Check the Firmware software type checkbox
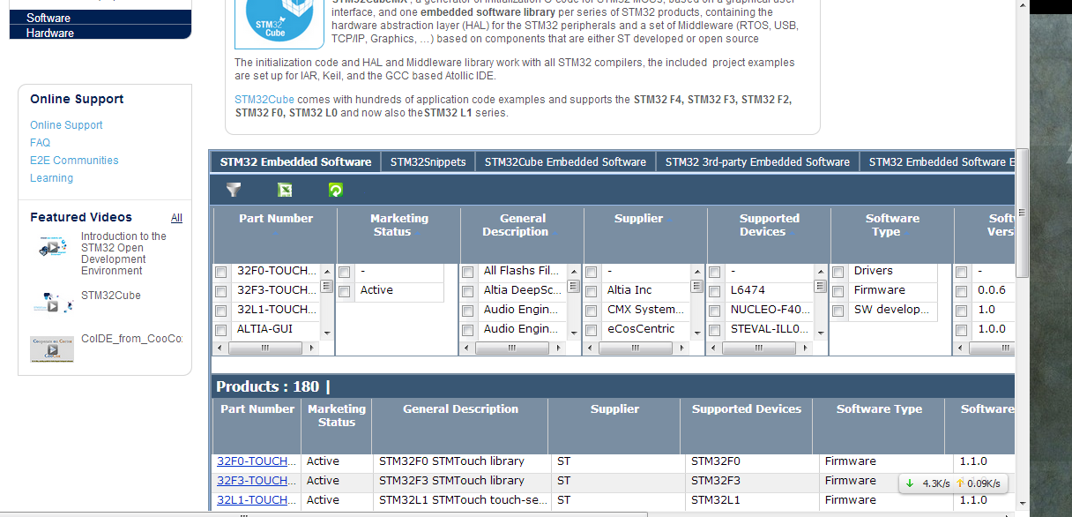 (838, 292)
